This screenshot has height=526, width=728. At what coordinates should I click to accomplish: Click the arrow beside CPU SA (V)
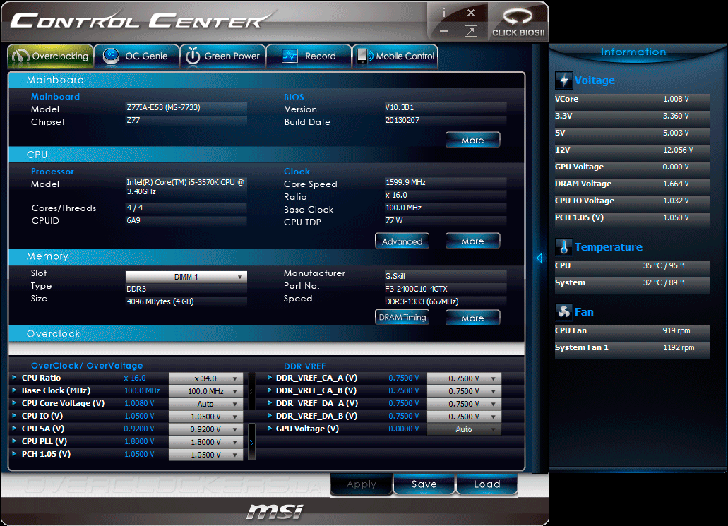click(x=14, y=428)
